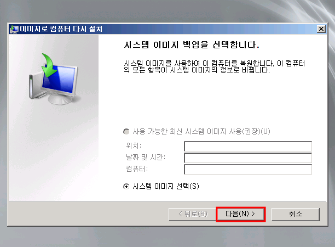The width and height of the screenshot is (335, 247).
Task: Click the 컴퓨터: field label
Action: click(137, 169)
